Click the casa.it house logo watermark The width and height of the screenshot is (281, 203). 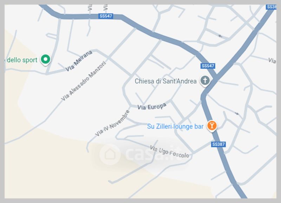(x=110, y=154)
